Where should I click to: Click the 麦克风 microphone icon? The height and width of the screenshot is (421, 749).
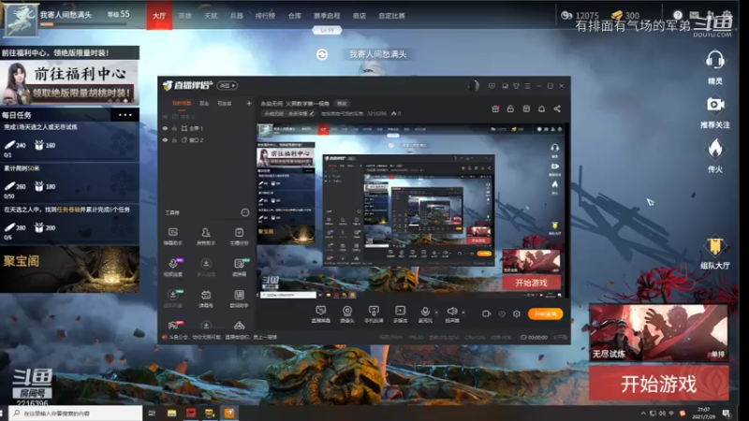(425, 311)
